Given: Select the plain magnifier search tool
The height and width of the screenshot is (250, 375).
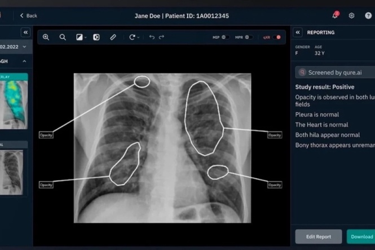Looking at the screenshot, I should click(63, 37).
